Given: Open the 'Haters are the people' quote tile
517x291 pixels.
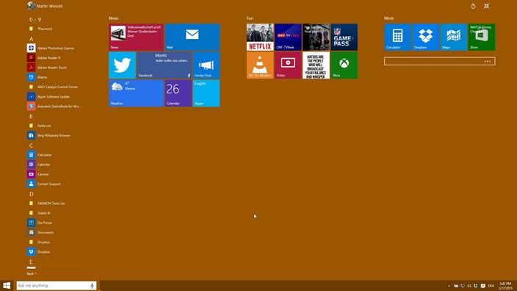Looking at the screenshot, I should coord(316,65).
